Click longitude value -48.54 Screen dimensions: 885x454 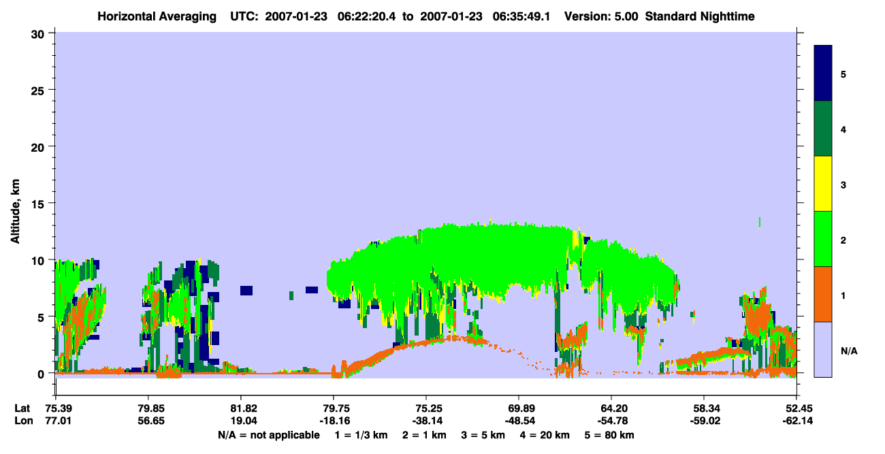519,421
